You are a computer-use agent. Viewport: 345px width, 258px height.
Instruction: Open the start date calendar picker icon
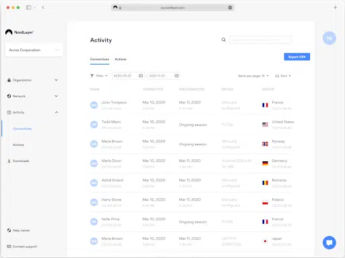click(141, 76)
